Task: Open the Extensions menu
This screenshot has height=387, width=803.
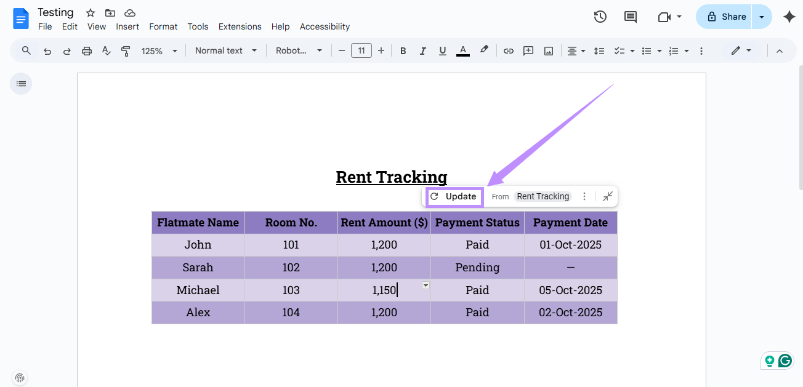Action: 240,26
